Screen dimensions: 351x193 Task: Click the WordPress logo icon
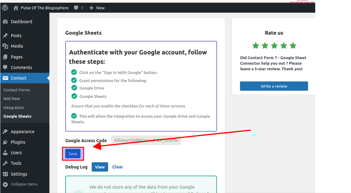tap(5, 8)
